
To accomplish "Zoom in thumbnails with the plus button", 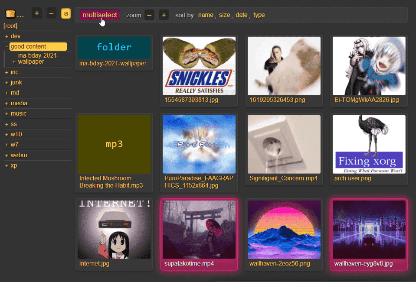I will coord(164,15).
